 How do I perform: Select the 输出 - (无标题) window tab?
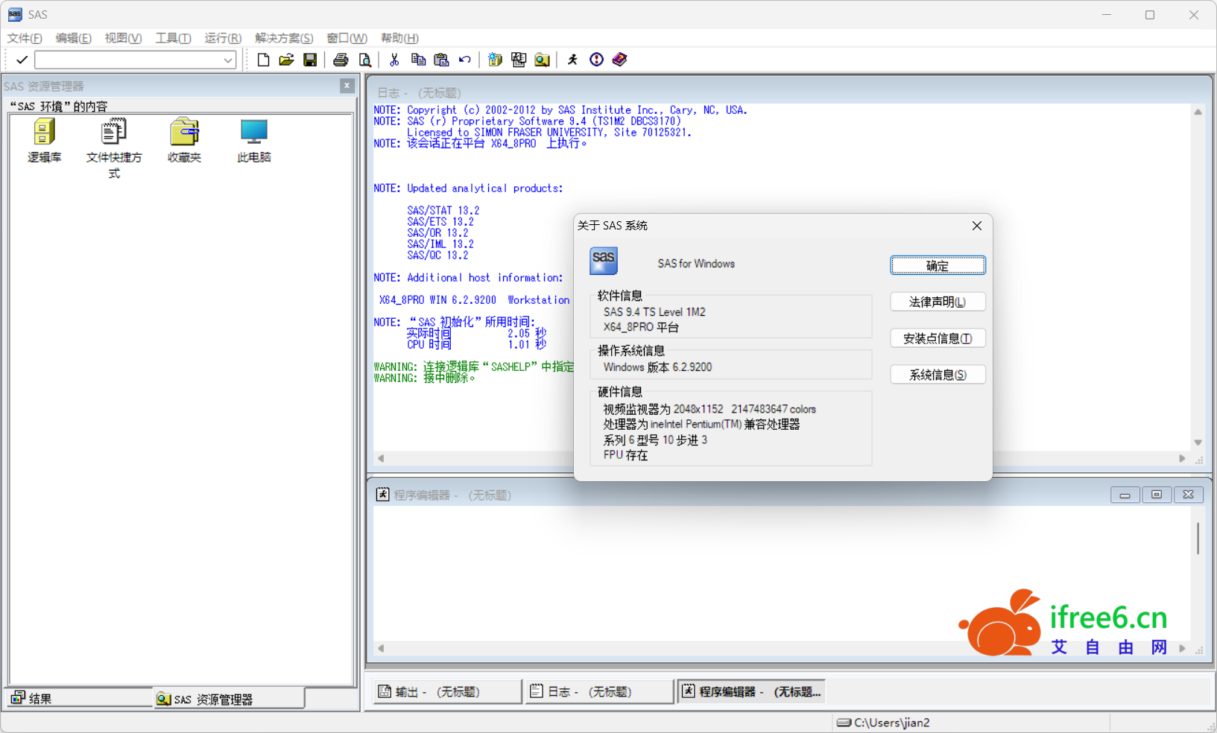click(446, 692)
